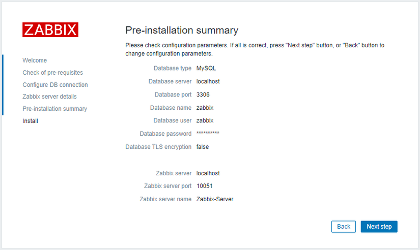This screenshot has height=250, width=420.
Task: Click the Install step in sidebar
Action: point(30,121)
